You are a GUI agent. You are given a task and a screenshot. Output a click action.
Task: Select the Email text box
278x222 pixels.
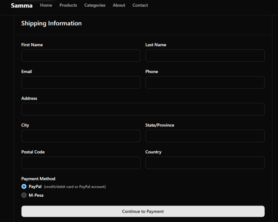(81, 82)
